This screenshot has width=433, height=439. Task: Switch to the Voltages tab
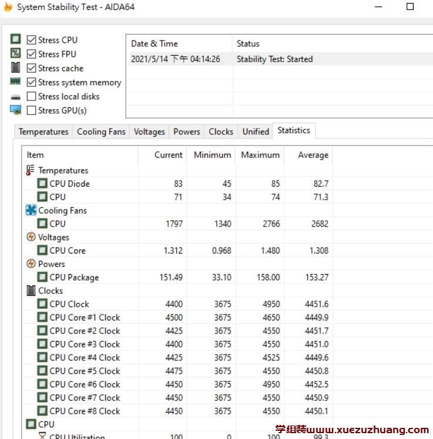pos(149,131)
